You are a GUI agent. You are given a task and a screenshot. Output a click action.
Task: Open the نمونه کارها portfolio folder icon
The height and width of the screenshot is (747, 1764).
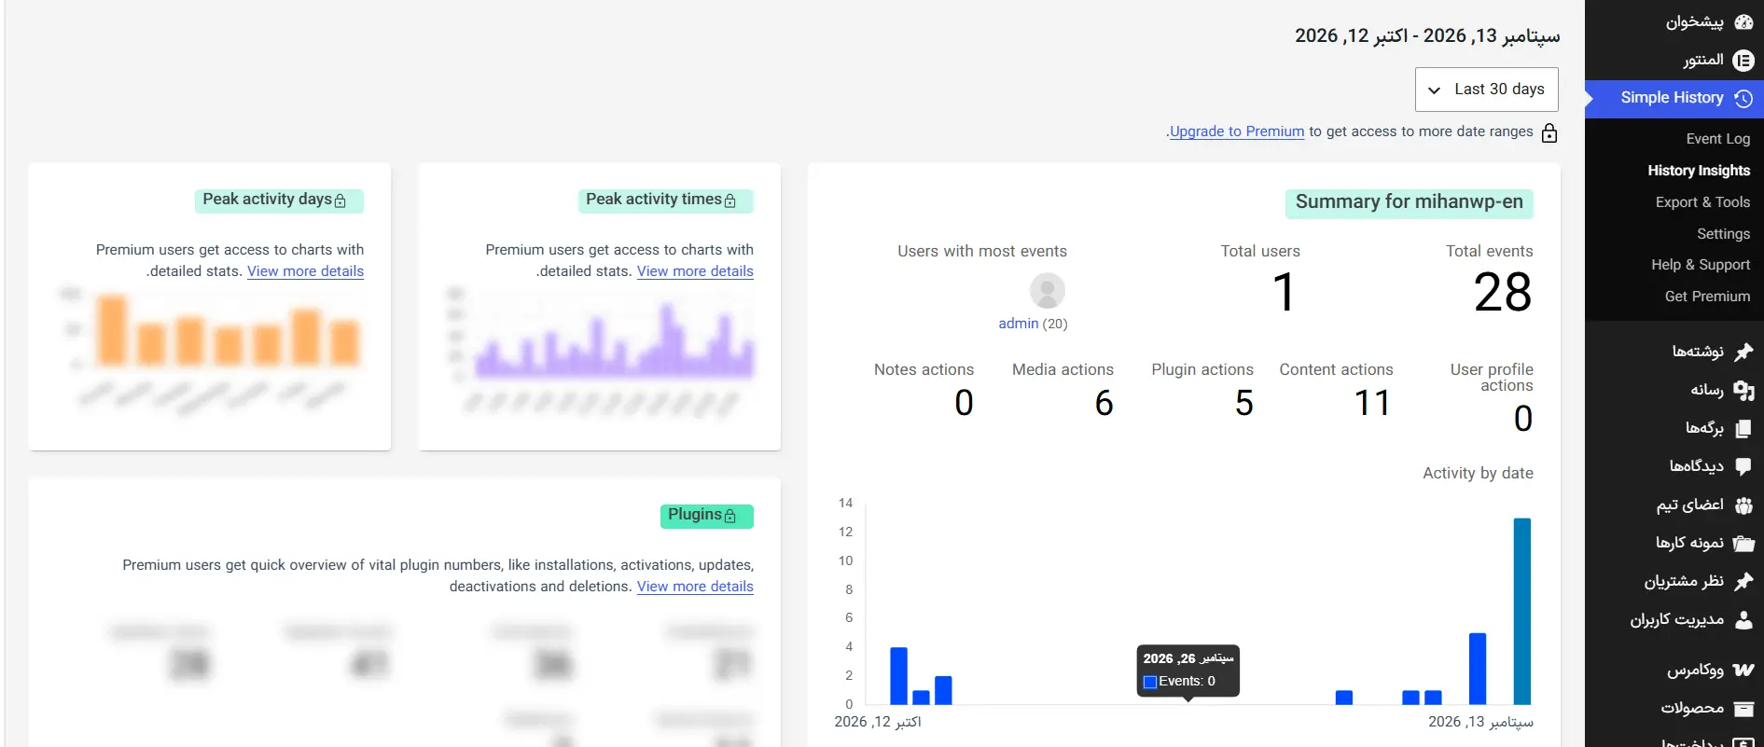[1743, 543]
